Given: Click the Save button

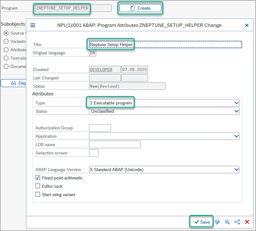Looking at the screenshot, I should tap(202, 222).
